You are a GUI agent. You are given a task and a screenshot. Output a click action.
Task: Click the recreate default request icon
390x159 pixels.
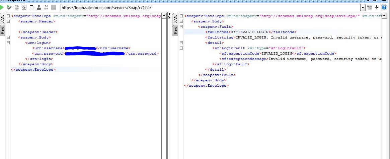coord(24,7)
